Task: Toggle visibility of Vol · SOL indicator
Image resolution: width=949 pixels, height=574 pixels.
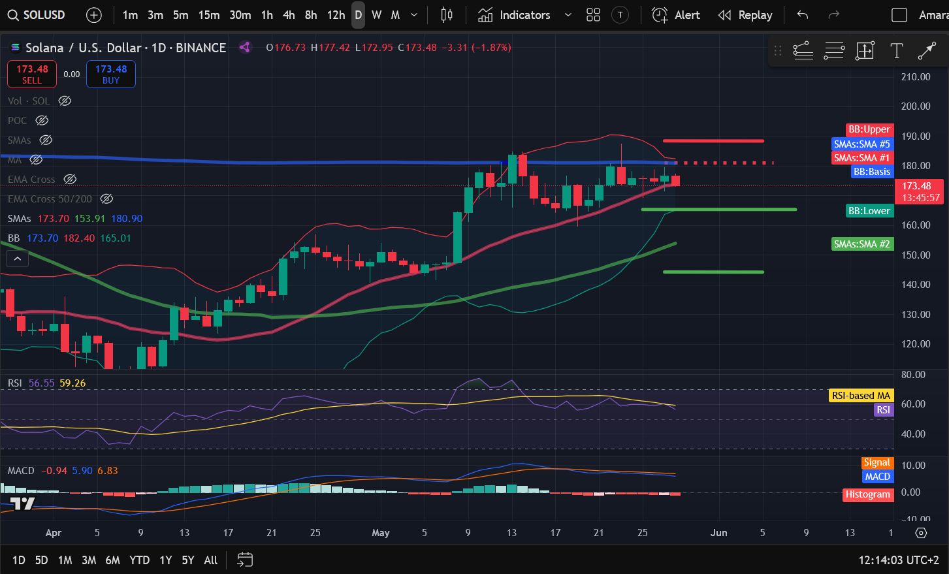Action: pyautogui.click(x=65, y=101)
